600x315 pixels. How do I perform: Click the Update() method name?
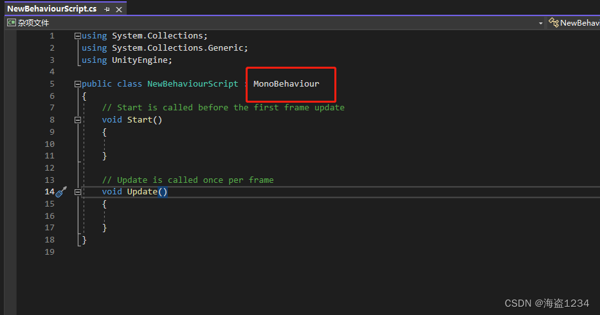click(147, 192)
